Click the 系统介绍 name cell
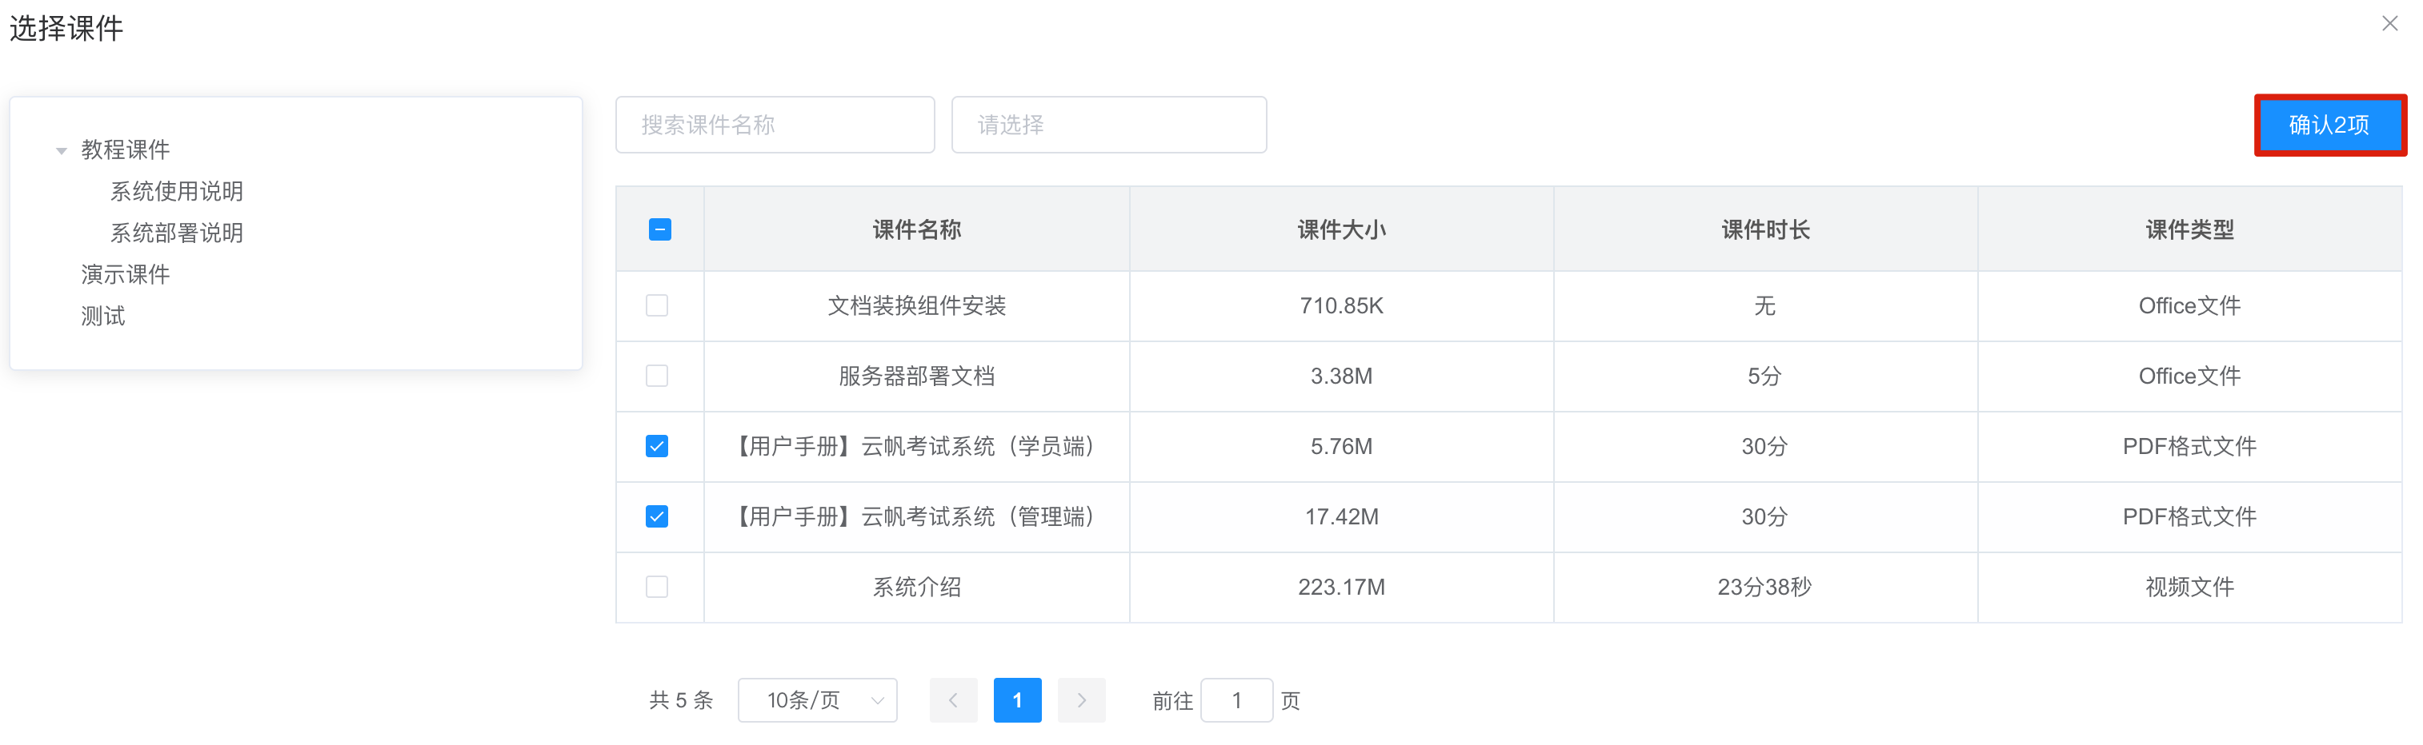Viewport: 2423px width, 745px height. 916,588
